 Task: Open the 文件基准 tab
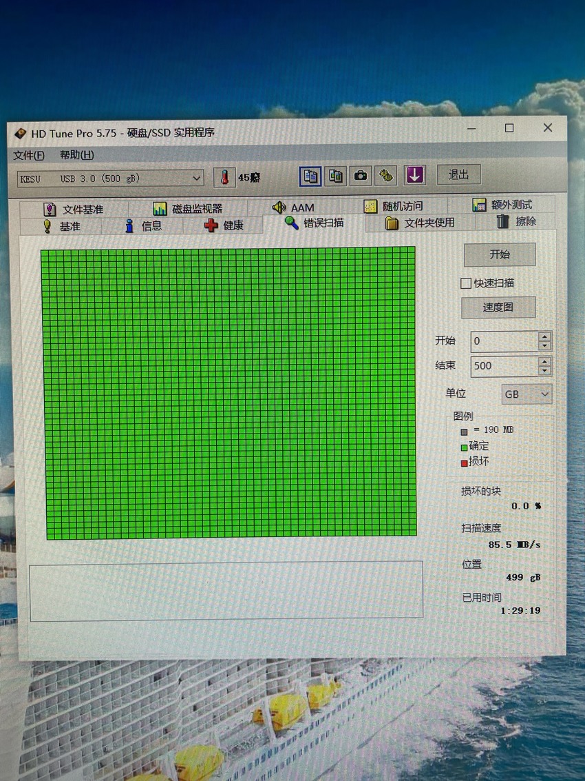pos(74,210)
